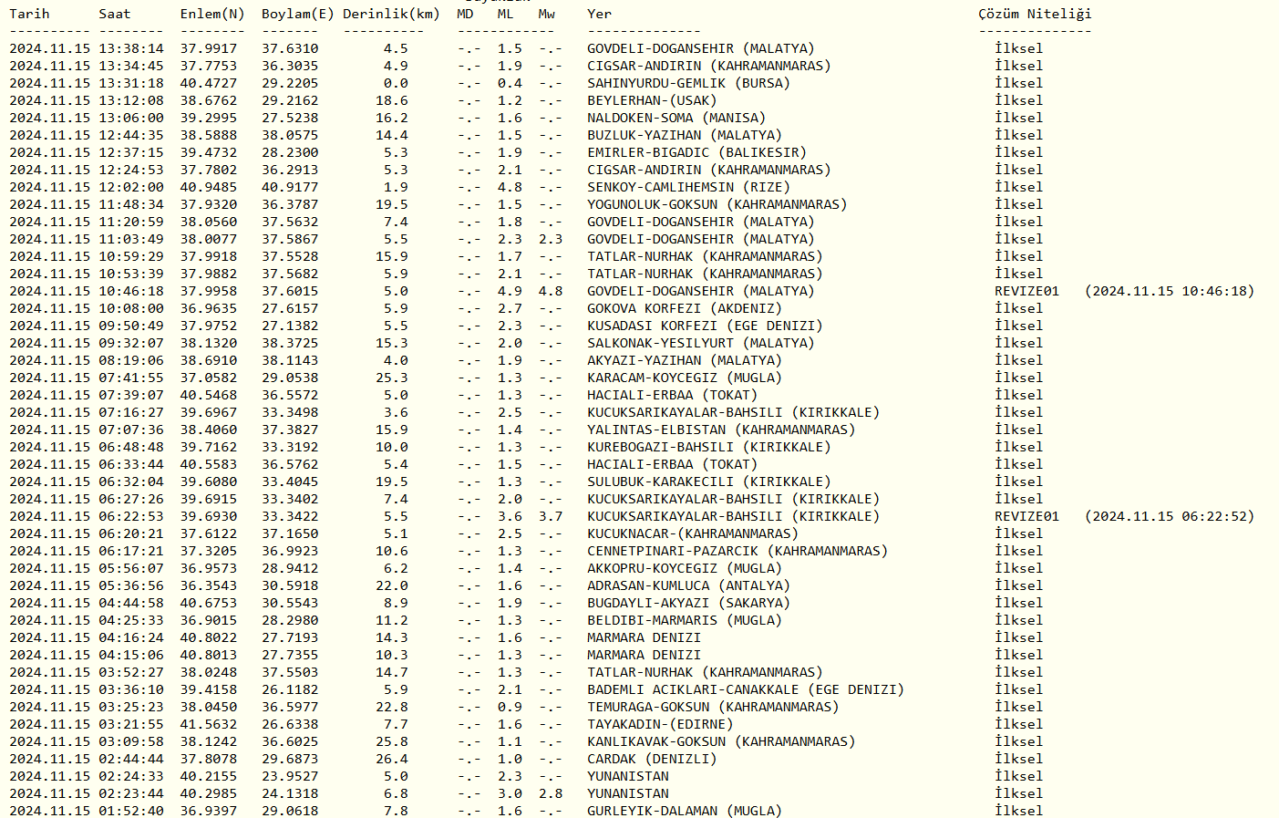Click the ML column header

(x=506, y=14)
